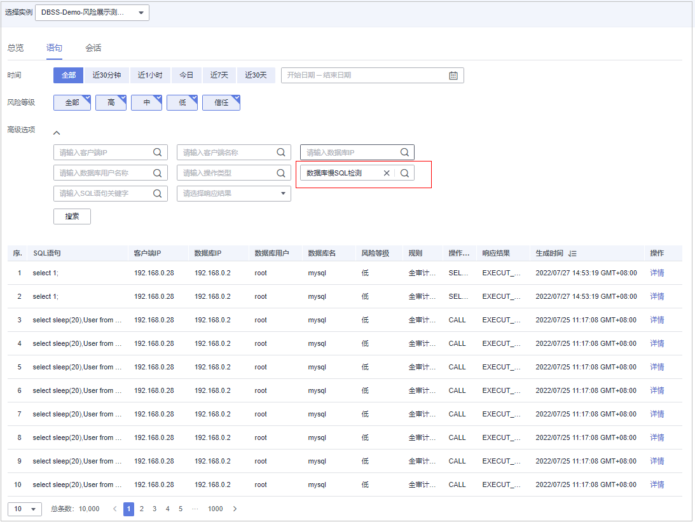695x522 pixels.
Task: Toggle the 信任 risk level filter
Action: pos(221,102)
